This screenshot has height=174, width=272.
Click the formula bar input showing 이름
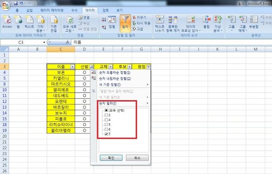click(172, 42)
